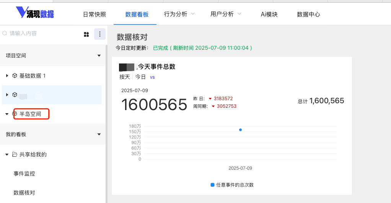Collapse the 项目空间 section arrow
The image size is (391, 203).
point(99,55)
